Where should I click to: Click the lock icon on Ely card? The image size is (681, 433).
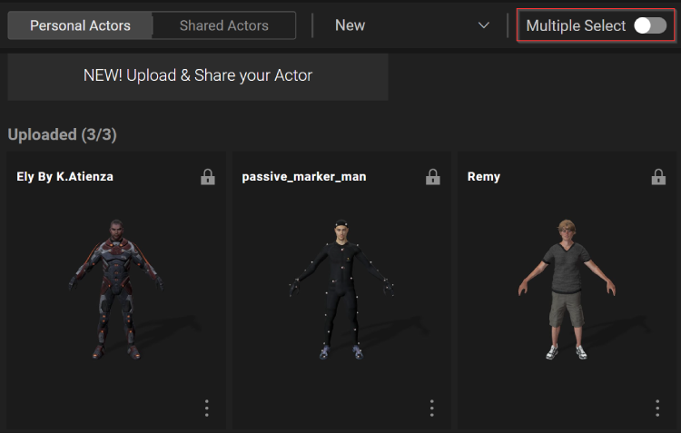click(208, 177)
